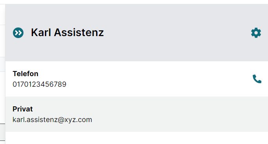The width and height of the screenshot is (268, 144).
Task: Select the phone number 0170123456789
Action: (x=40, y=84)
